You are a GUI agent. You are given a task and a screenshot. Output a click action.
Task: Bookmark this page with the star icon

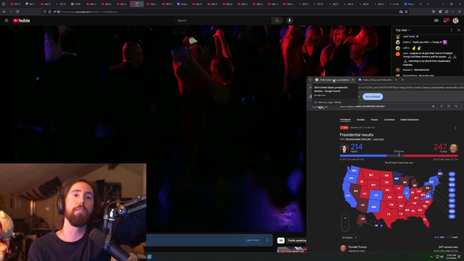pos(406,12)
